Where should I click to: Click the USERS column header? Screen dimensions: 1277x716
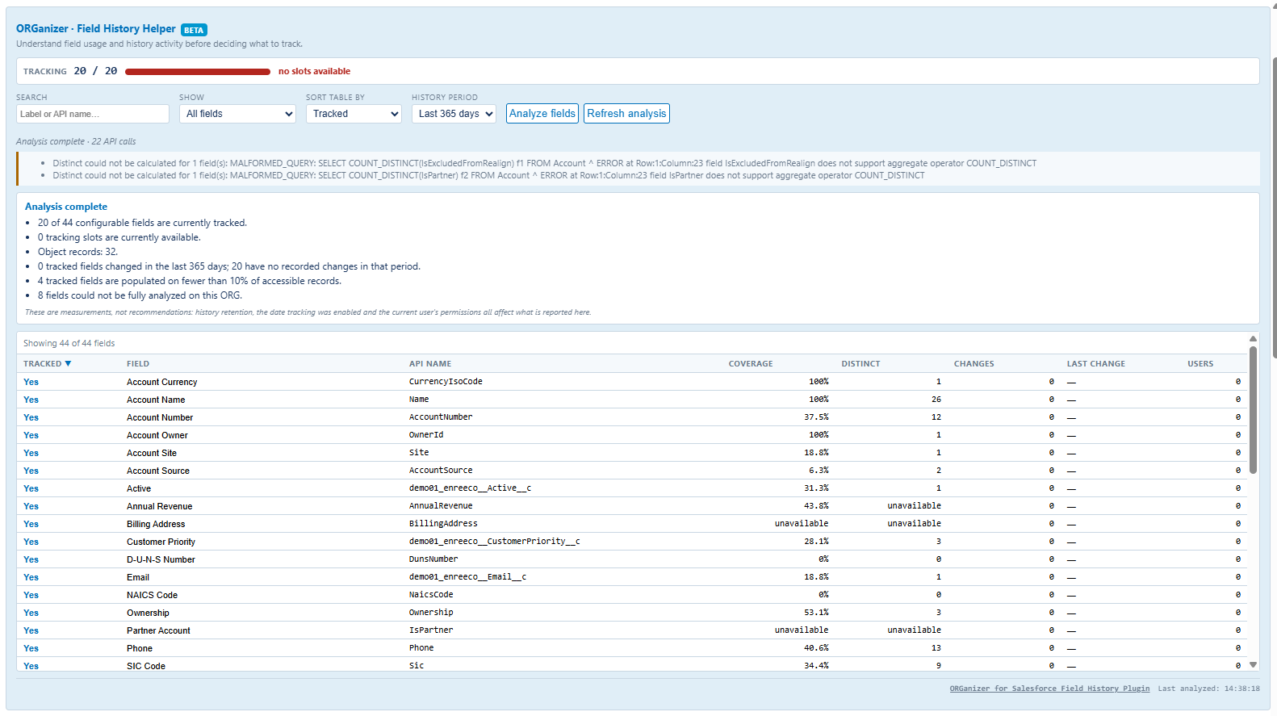tap(1200, 364)
